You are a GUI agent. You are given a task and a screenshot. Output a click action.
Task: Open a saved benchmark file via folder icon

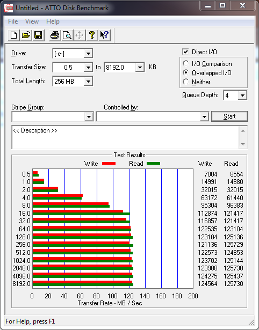pos(26,35)
